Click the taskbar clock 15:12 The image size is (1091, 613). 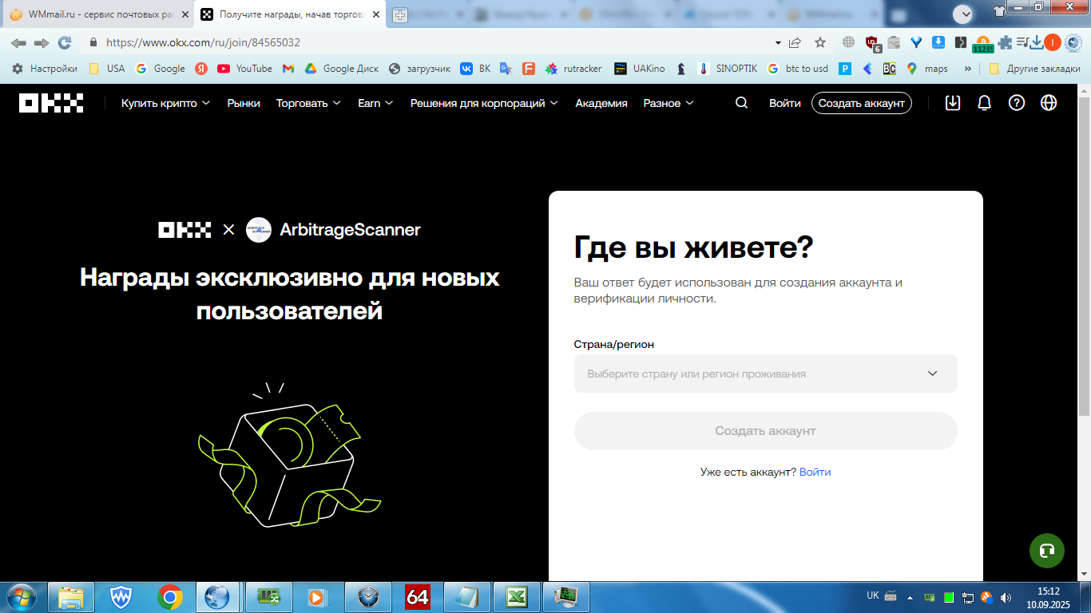tap(1048, 591)
